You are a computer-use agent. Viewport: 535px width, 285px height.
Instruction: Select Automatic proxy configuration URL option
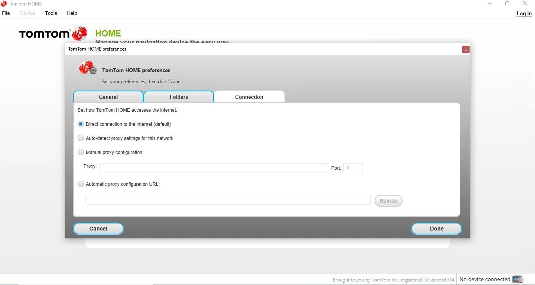point(81,184)
